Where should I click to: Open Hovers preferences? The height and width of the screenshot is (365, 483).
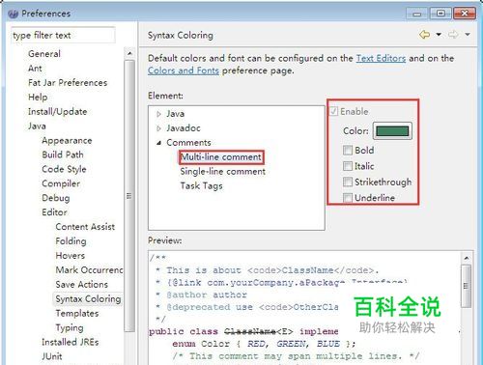click(x=71, y=256)
